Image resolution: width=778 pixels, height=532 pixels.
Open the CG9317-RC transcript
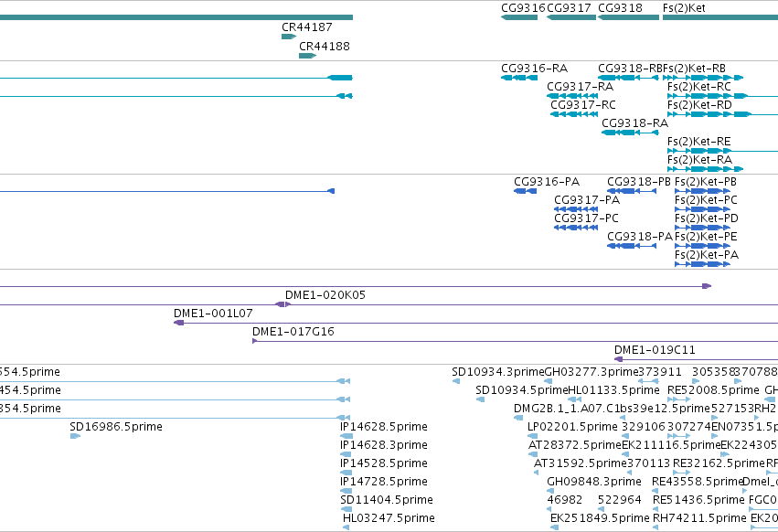(574, 114)
